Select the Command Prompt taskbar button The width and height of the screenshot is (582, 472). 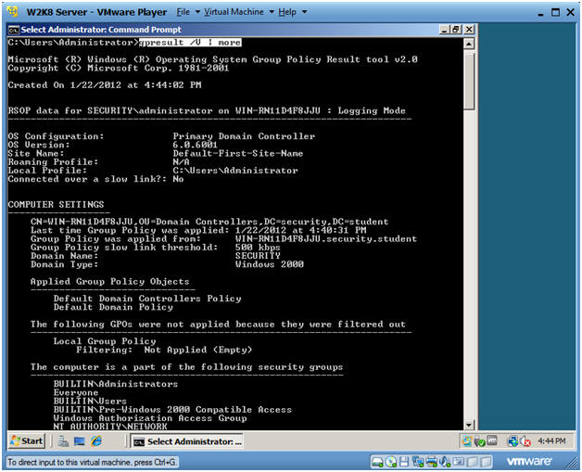187,441
